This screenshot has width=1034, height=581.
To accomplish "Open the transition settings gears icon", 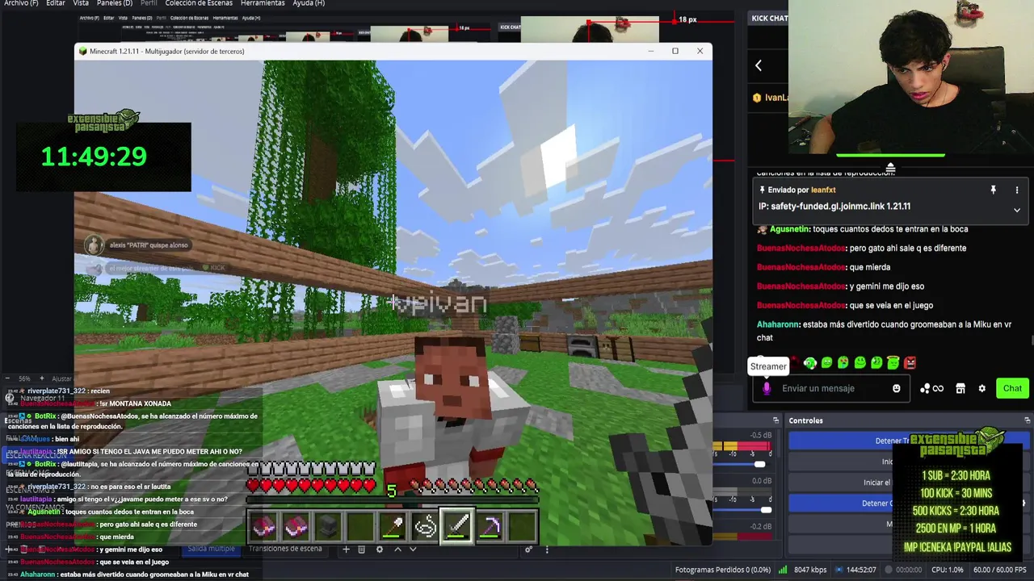I will [x=529, y=550].
